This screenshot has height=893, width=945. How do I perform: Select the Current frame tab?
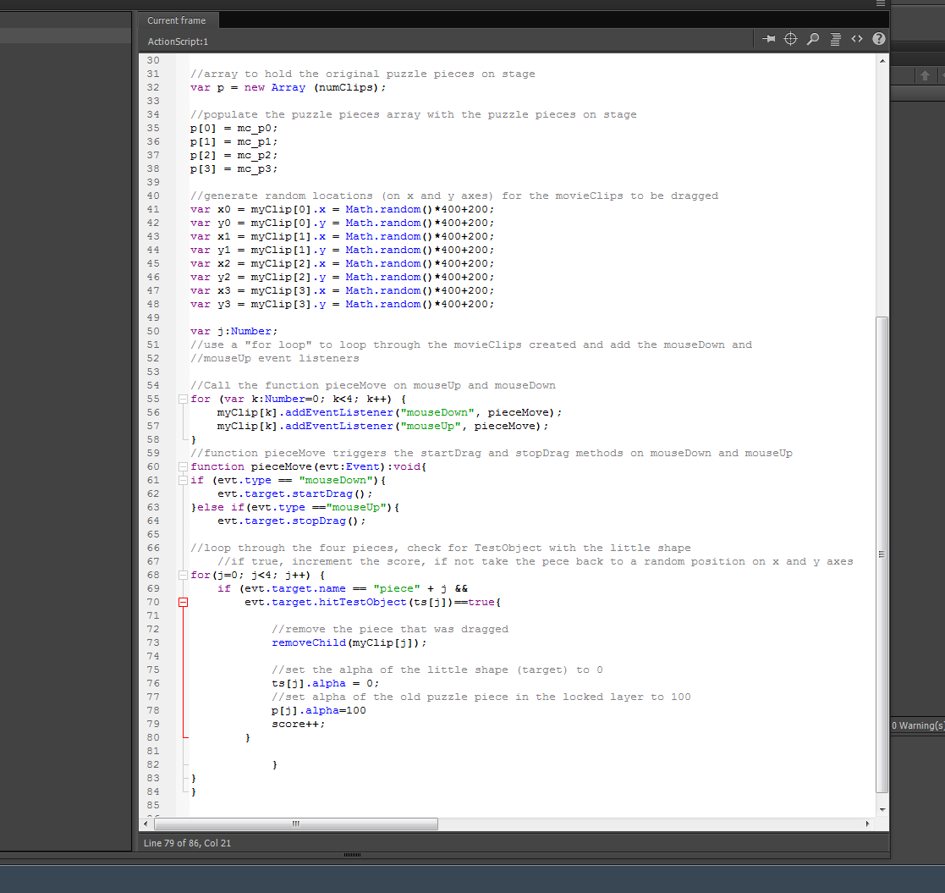(176, 20)
